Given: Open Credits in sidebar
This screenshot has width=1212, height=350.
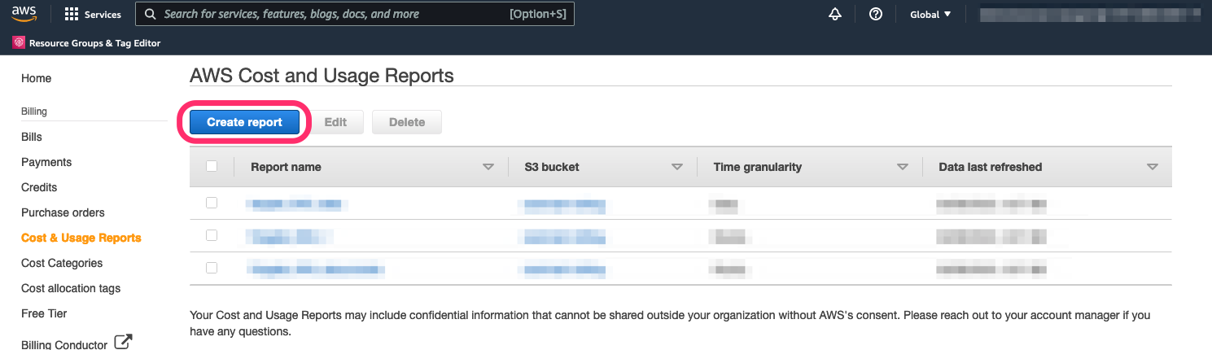Looking at the screenshot, I should coord(39,187).
